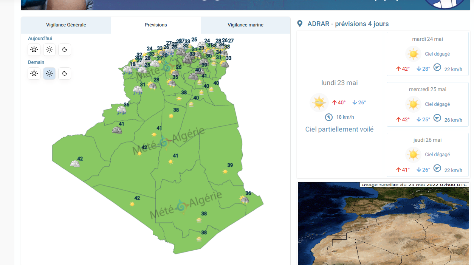Image resolution: width=474 pixels, height=265 pixels.
Task: Click the ADRAR prévisions 4 jours heading
Action: point(348,24)
